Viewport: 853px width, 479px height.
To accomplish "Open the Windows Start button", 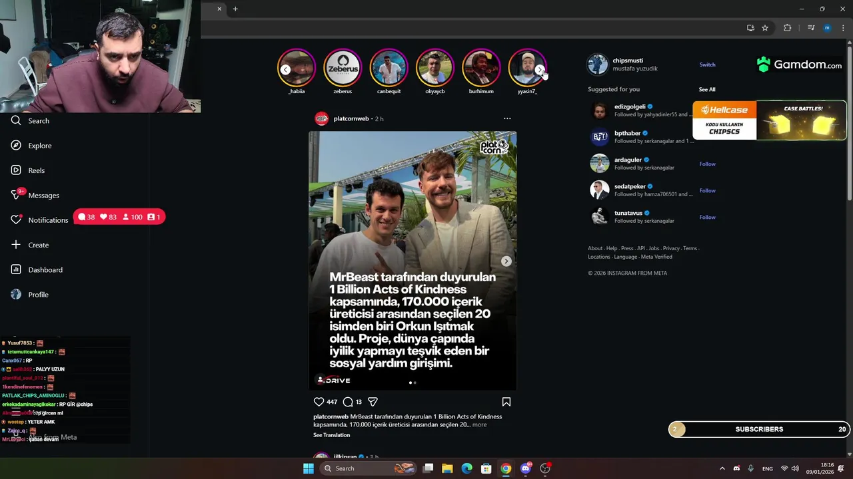I will (308, 468).
